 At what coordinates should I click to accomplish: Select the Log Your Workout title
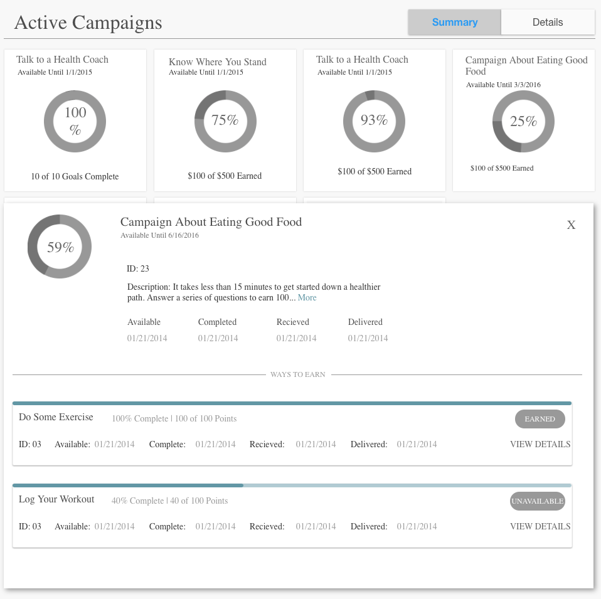(56, 499)
